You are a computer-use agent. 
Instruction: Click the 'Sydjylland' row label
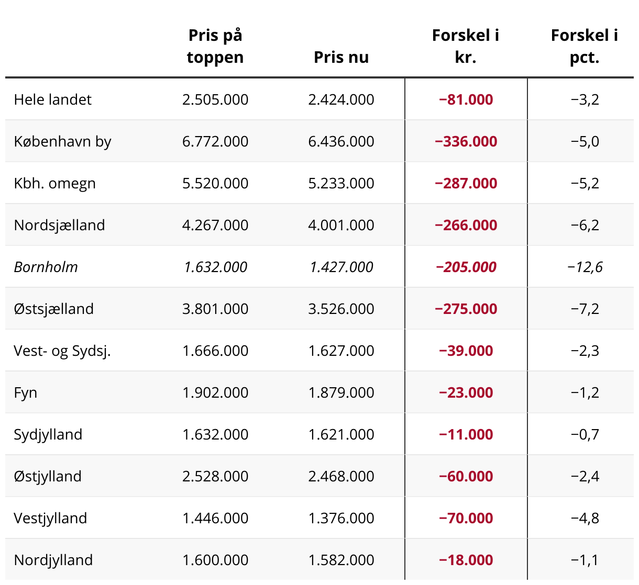tap(48, 434)
